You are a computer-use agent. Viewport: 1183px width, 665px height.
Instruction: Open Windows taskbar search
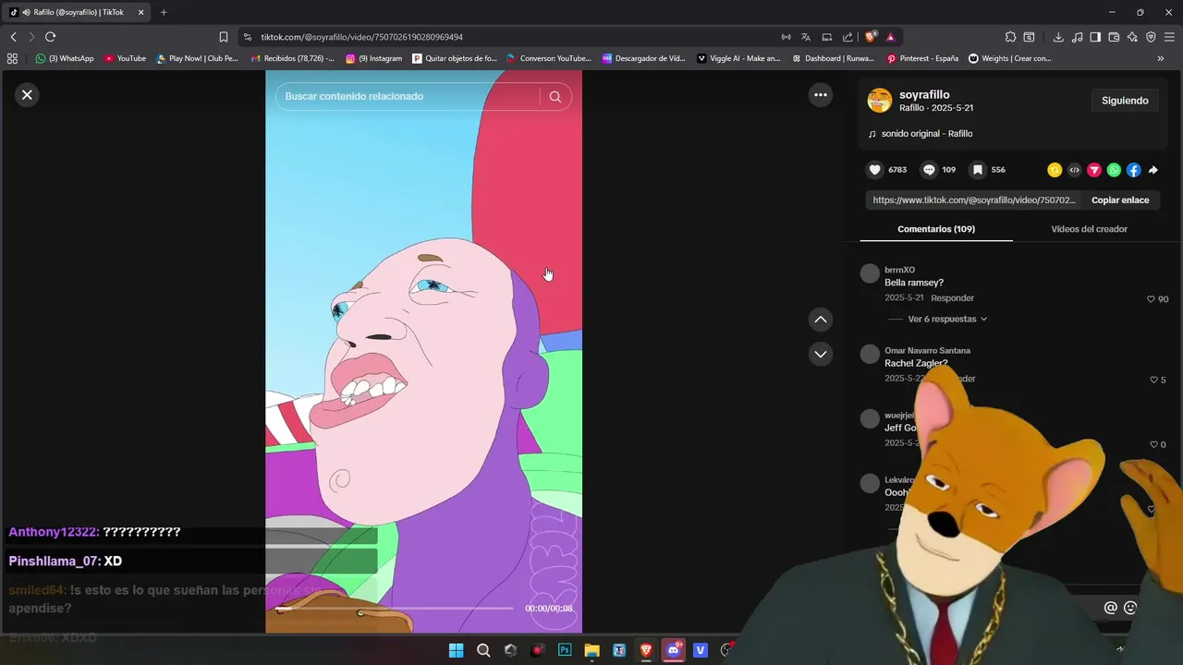point(483,650)
